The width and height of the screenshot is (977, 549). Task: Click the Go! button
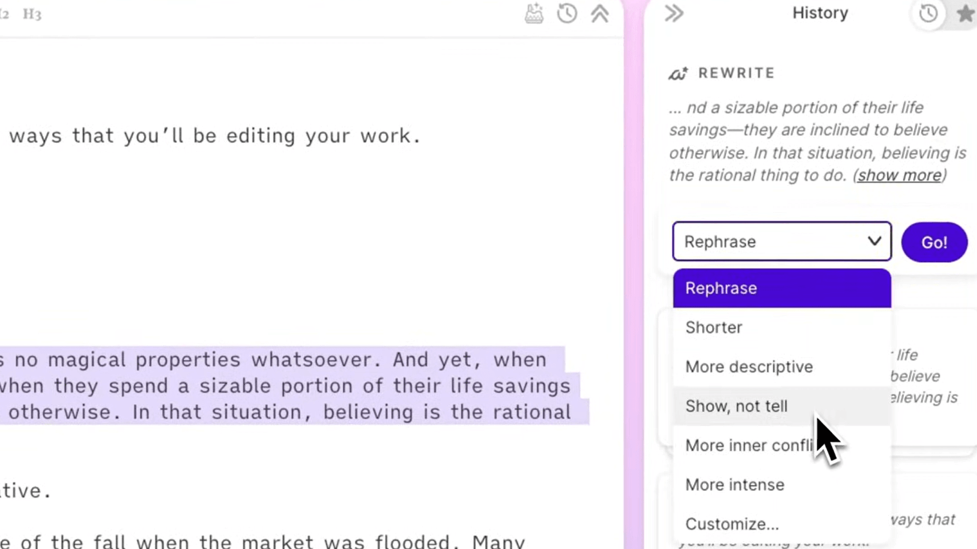click(x=934, y=242)
